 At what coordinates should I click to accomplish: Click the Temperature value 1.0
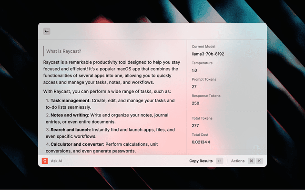coord(195,70)
